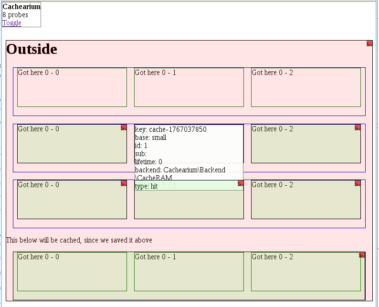Image resolution: width=379 pixels, height=307 pixels.
Task: Click 'backend: Cachearium\Backend\CacheRAM' tooltip line
Action: click(x=180, y=174)
